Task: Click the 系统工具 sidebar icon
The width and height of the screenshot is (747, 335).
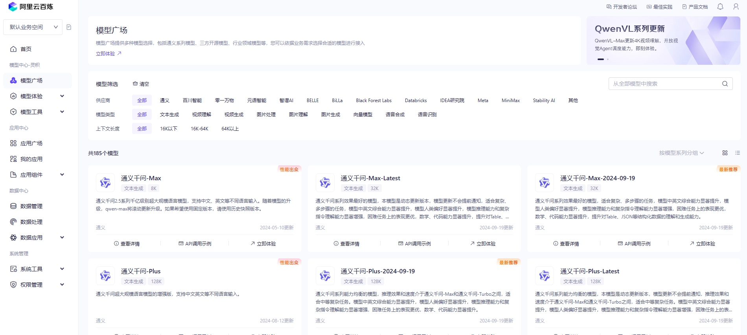Action: pyautogui.click(x=13, y=269)
